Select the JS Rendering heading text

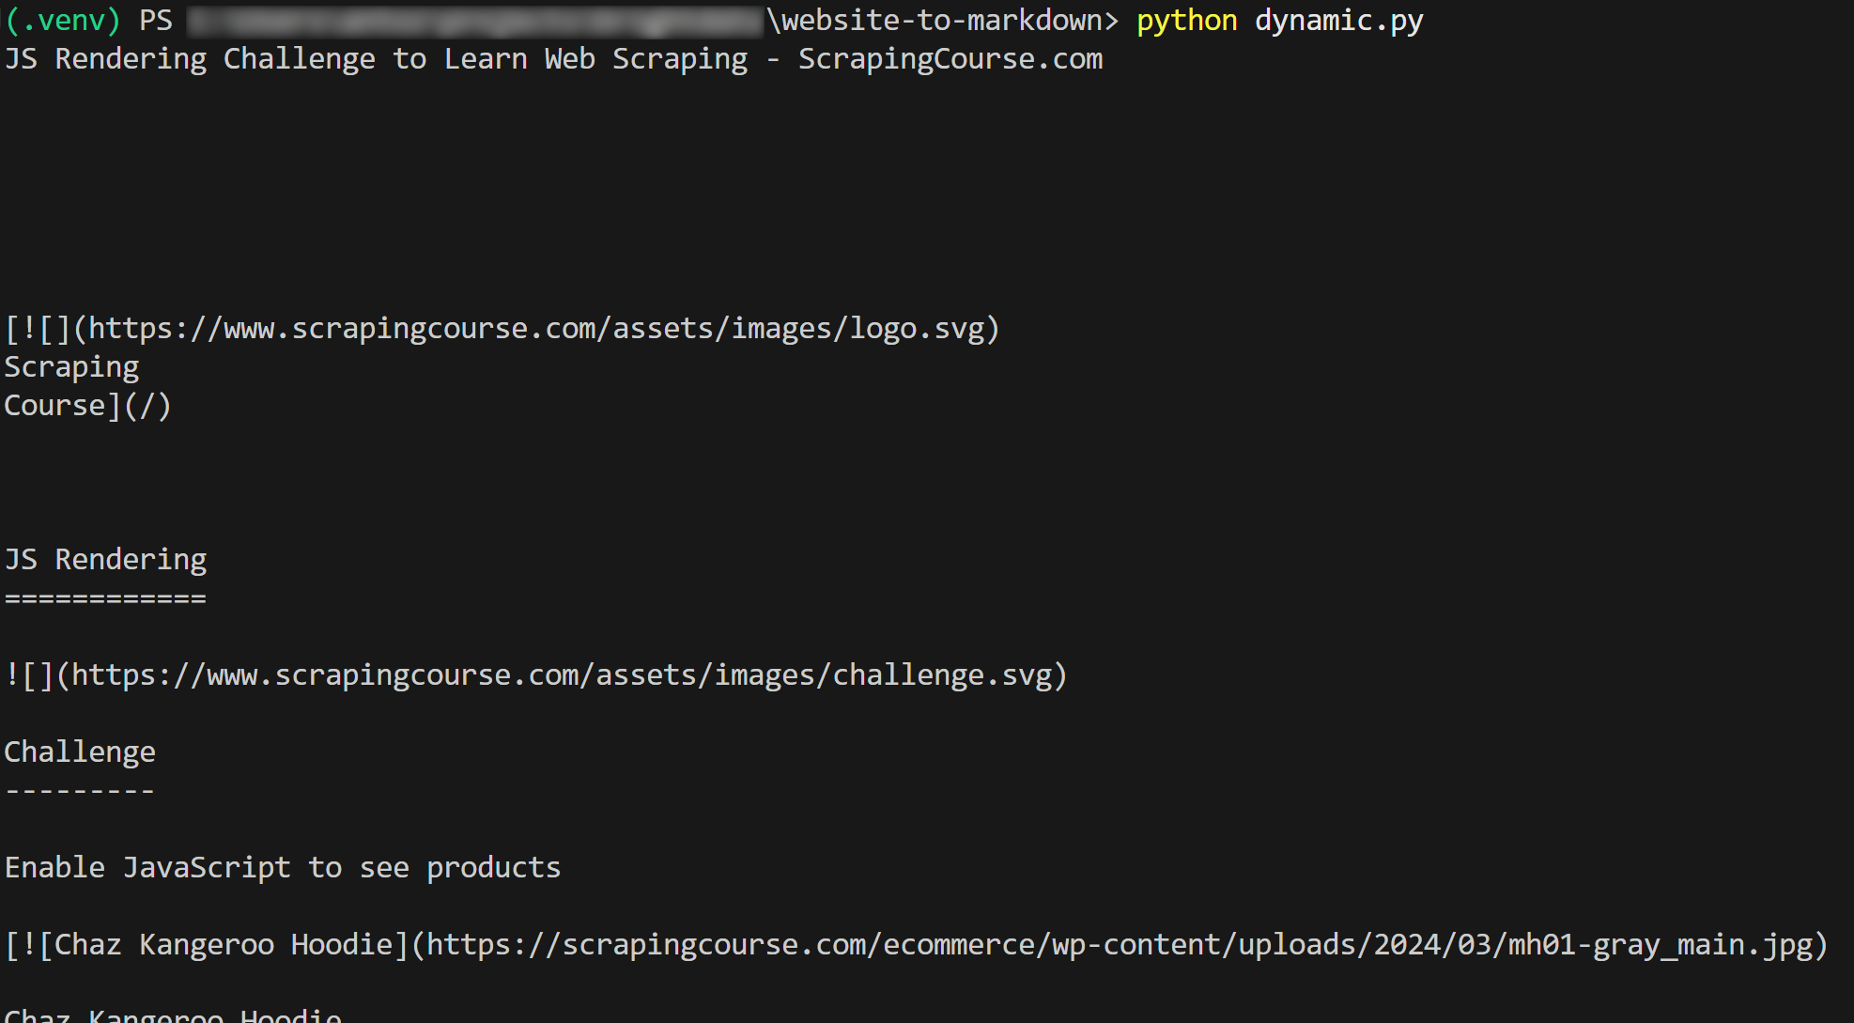[105, 558]
